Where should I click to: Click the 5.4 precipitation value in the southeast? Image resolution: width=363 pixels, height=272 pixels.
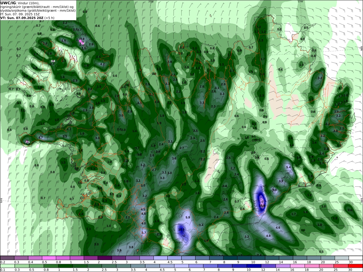[x=289, y=167]
